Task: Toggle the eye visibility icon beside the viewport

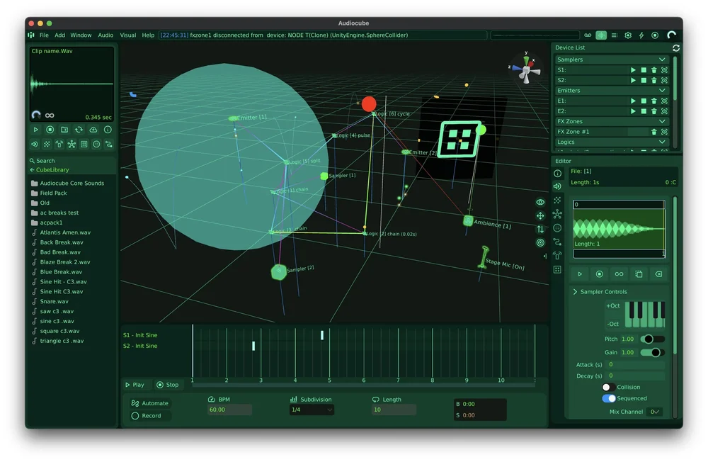Action: 540,203
